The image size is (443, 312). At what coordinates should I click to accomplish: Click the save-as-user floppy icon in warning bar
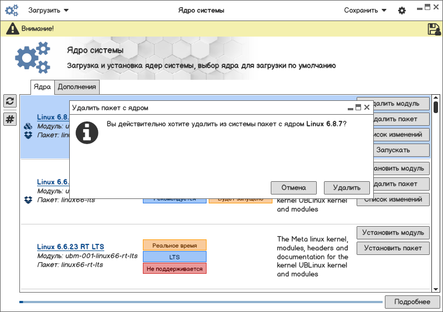(x=434, y=29)
